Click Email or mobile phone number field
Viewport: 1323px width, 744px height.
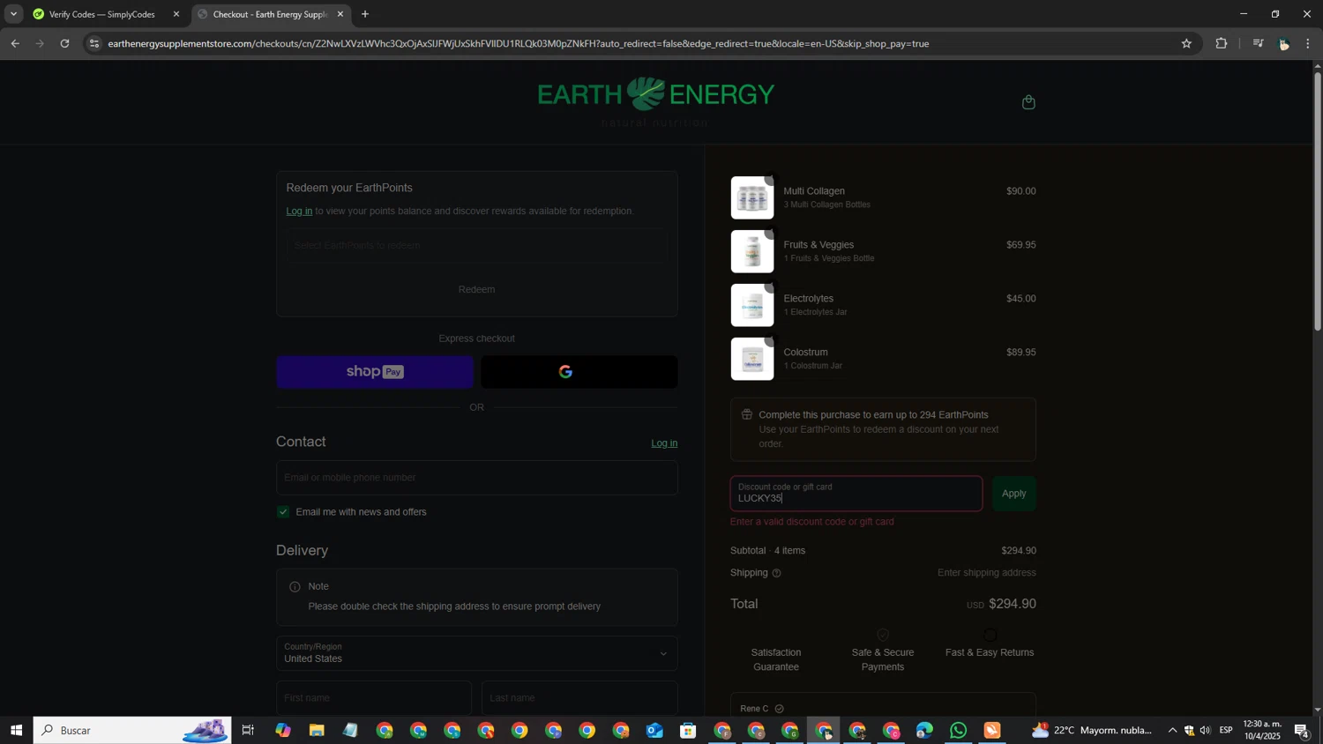477,478
